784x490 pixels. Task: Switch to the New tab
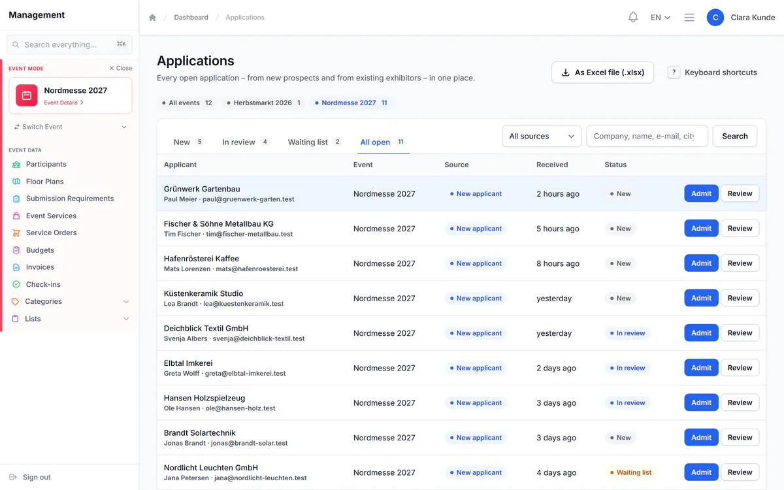coord(189,142)
